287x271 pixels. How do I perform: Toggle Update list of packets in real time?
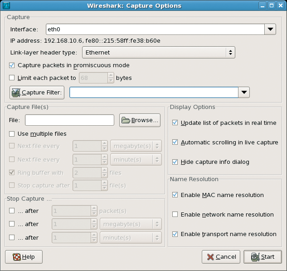tap(175, 123)
